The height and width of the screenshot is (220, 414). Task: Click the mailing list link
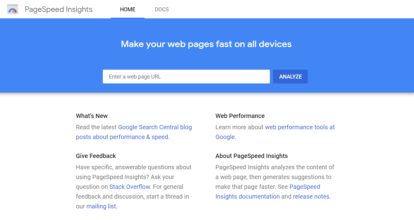point(101,206)
